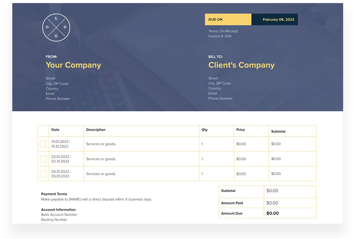The height and width of the screenshot is (239, 355).
Task: Select the Payment Terms section text
Action: (x=54, y=194)
